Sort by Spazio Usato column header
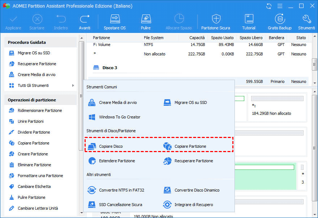This screenshot has width=318, height=218. tap(222, 38)
